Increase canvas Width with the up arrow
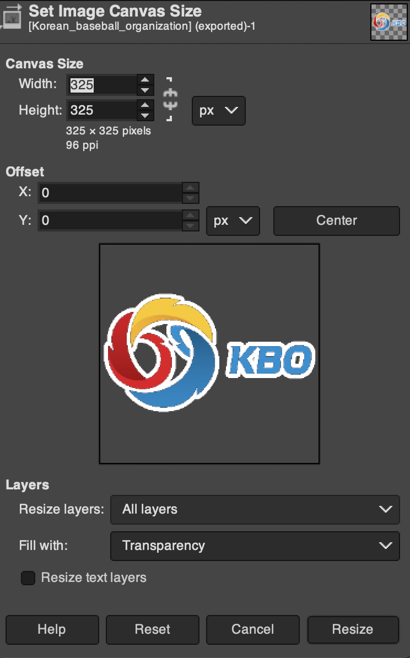Screen dimensions: 410x658 click(145, 80)
